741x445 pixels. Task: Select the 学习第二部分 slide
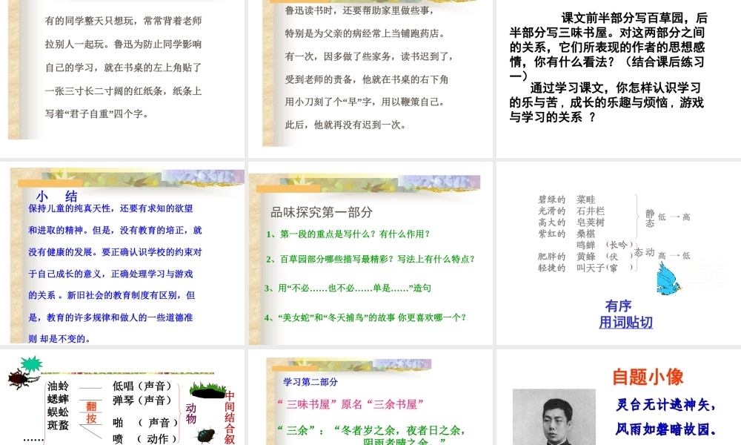370,398
